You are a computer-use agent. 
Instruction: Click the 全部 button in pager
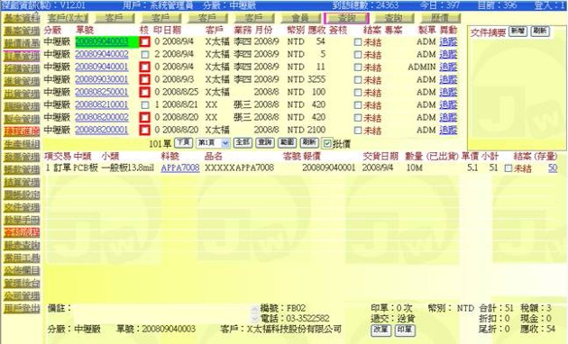[243, 142]
